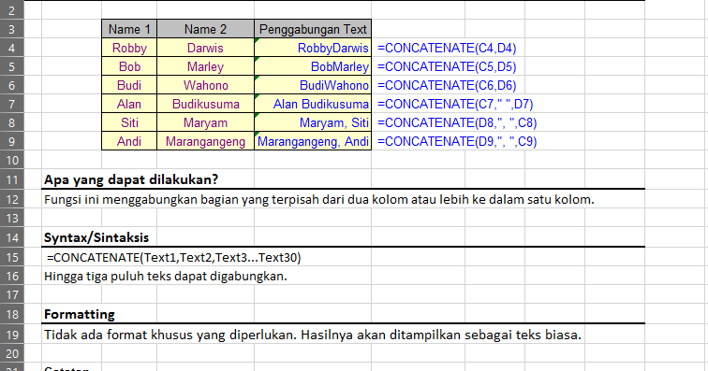The width and height of the screenshot is (708, 371).
Task: Select the cell containing 'Wahono'
Action: point(205,85)
